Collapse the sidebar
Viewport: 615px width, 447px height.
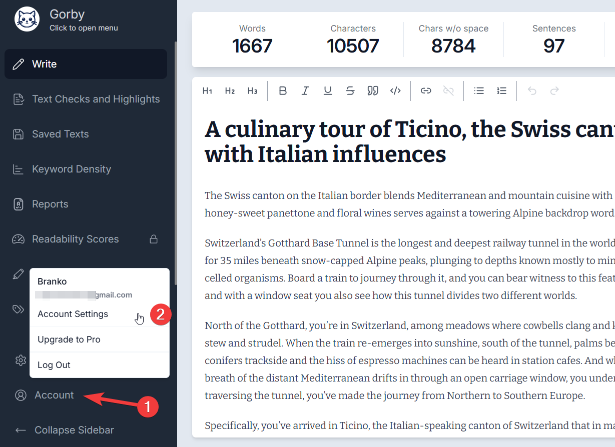(x=74, y=430)
